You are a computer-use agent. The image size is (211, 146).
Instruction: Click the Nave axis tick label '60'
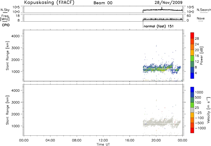tap(189, 16)
